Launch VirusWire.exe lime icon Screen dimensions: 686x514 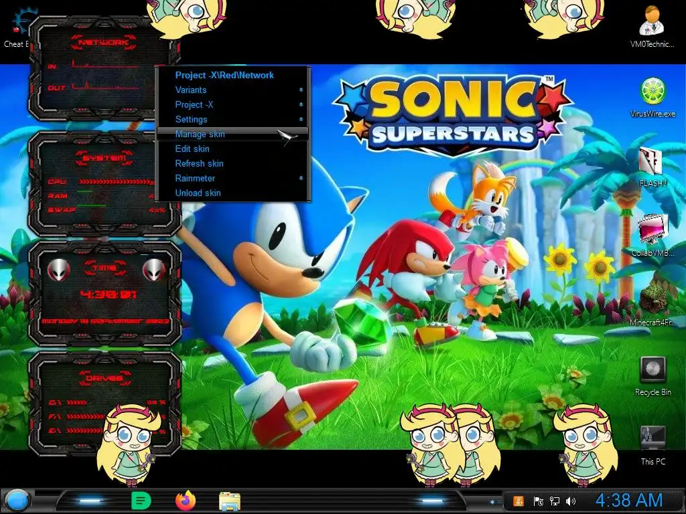(x=653, y=97)
